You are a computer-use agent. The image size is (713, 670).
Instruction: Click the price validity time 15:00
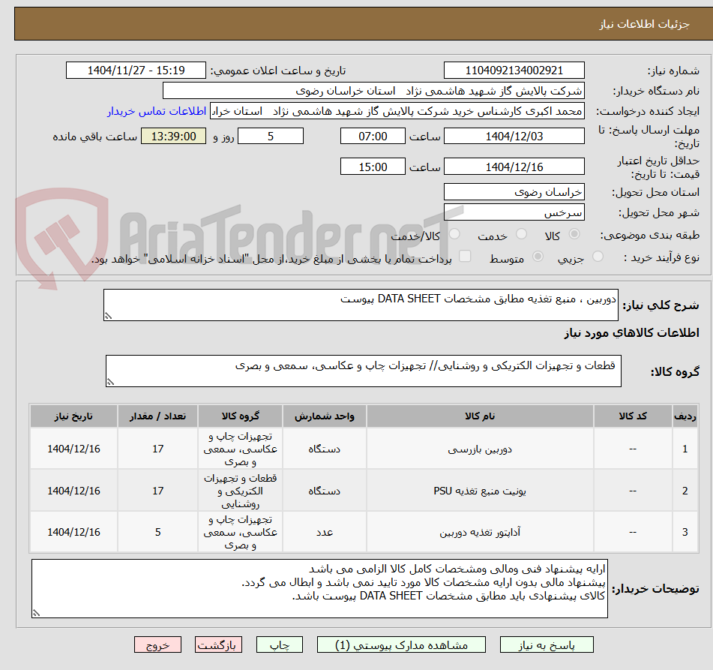coord(373,167)
